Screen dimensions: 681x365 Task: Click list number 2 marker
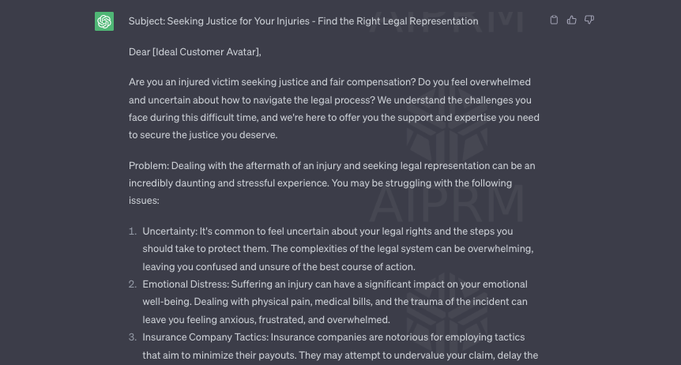click(133, 284)
